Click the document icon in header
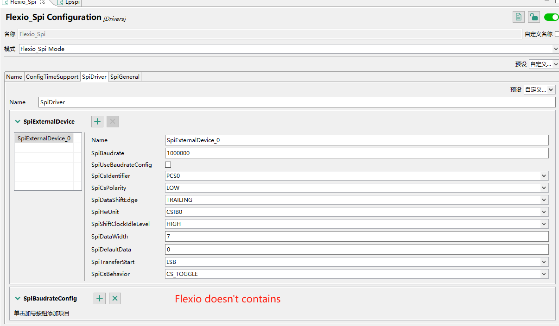559x326 pixels. point(518,18)
